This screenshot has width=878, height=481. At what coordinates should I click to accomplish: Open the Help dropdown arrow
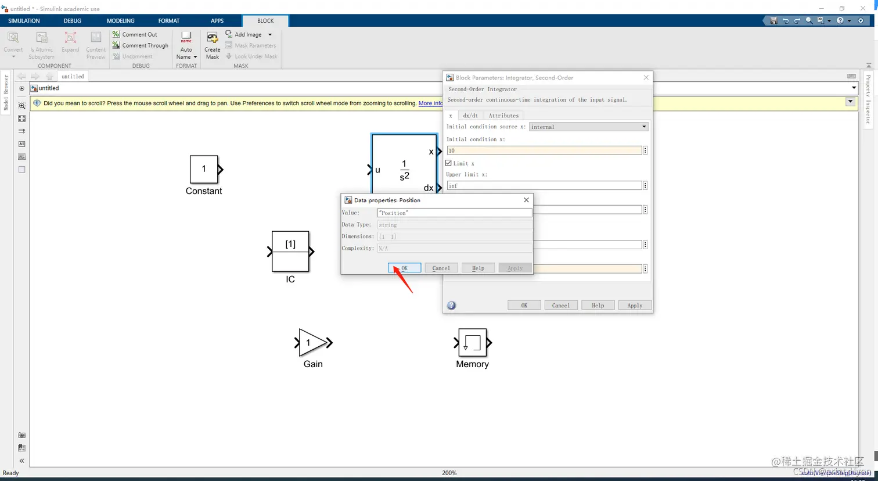(x=849, y=21)
